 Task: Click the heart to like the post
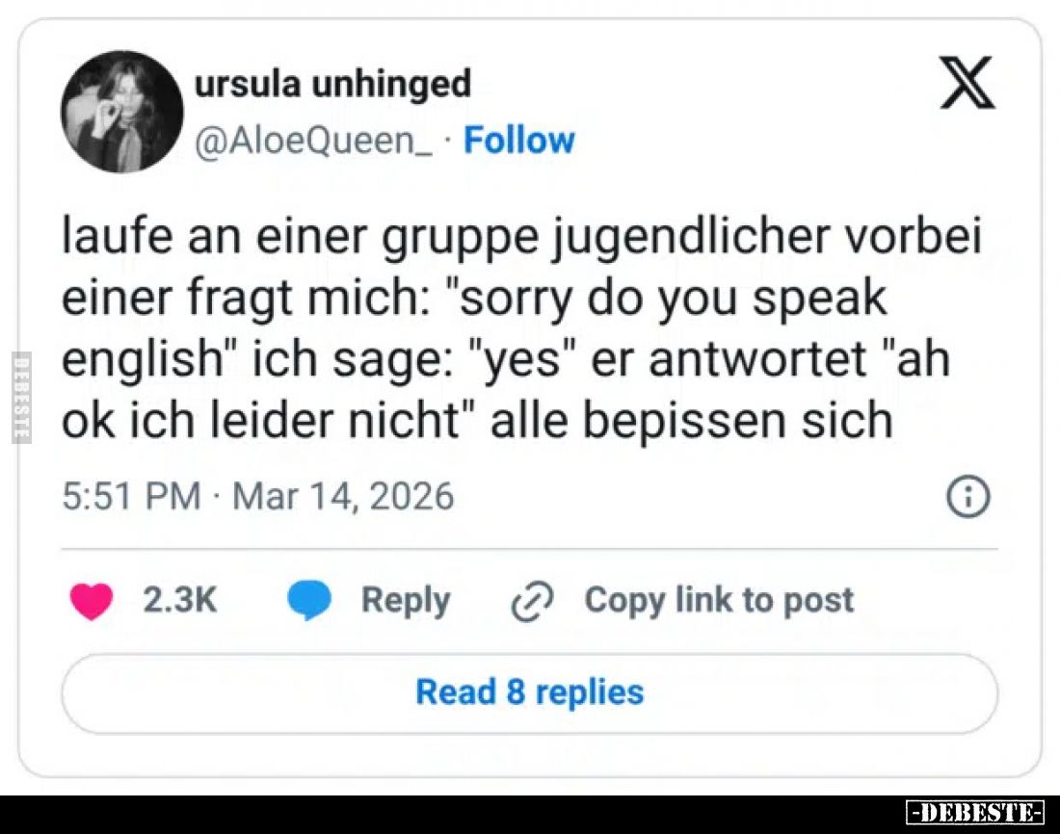(91, 599)
